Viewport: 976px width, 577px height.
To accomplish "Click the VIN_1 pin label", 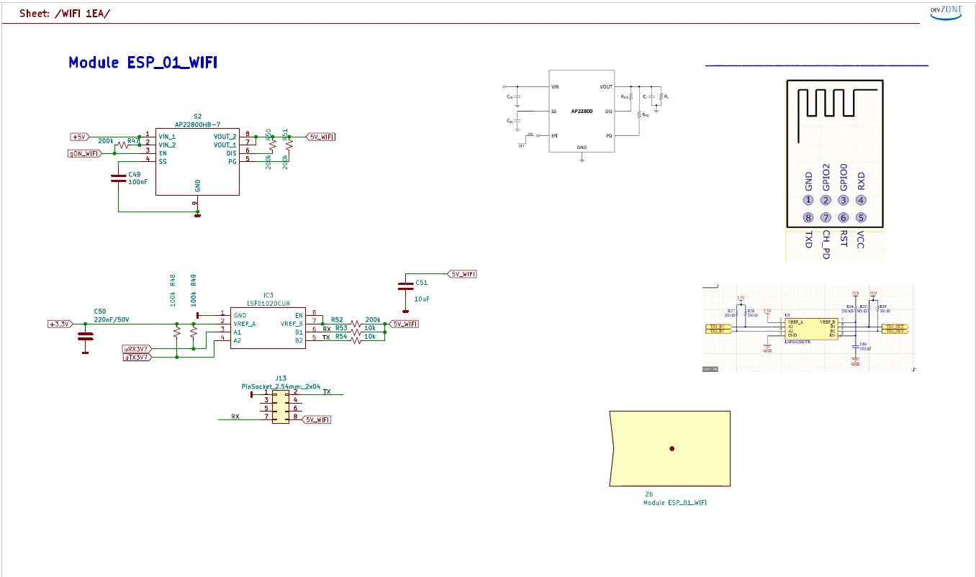I will (x=167, y=136).
